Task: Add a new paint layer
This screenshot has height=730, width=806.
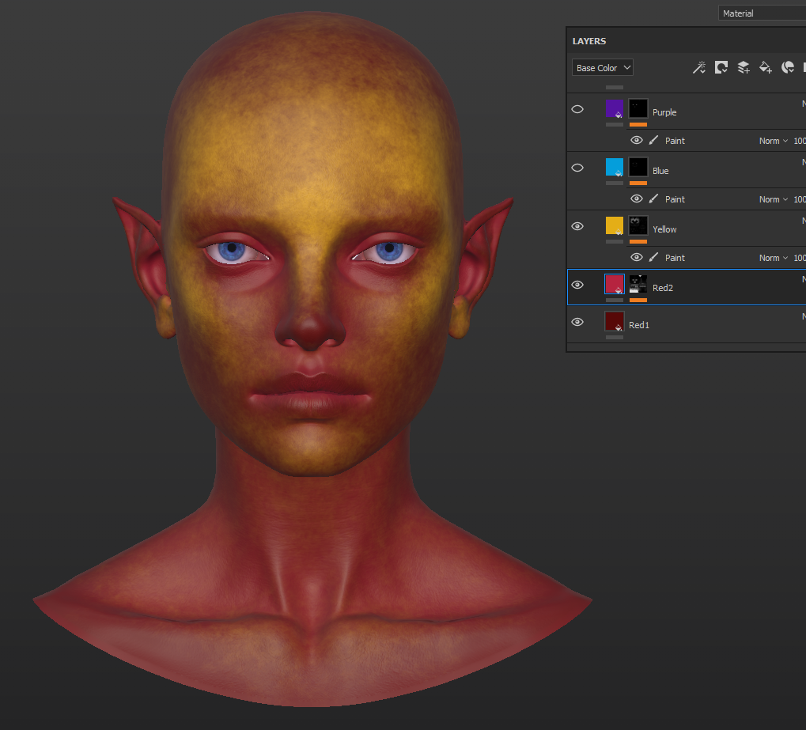Action: pyautogui.click(x=744, y=68)
